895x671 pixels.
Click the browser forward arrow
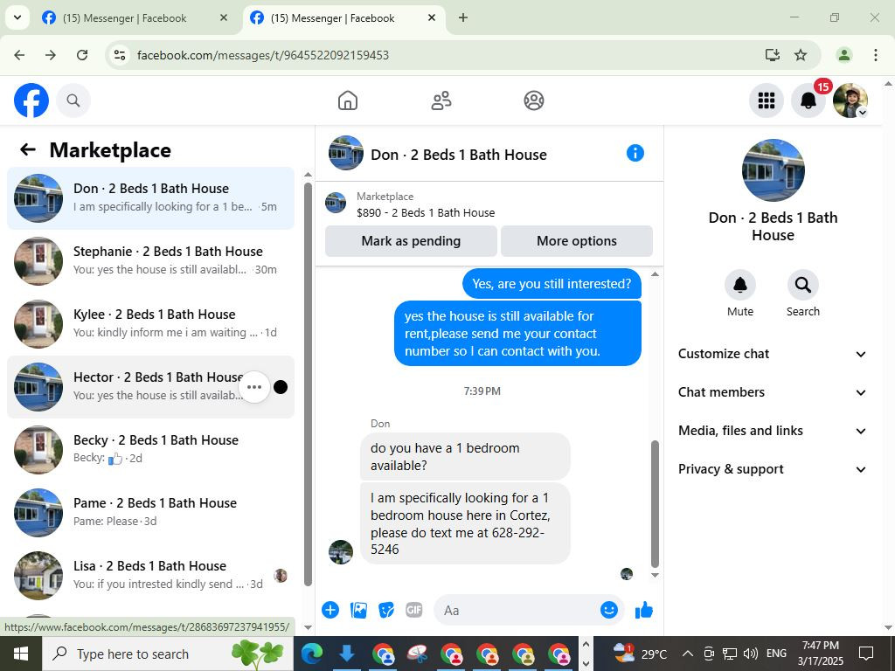tap(51, 55)
